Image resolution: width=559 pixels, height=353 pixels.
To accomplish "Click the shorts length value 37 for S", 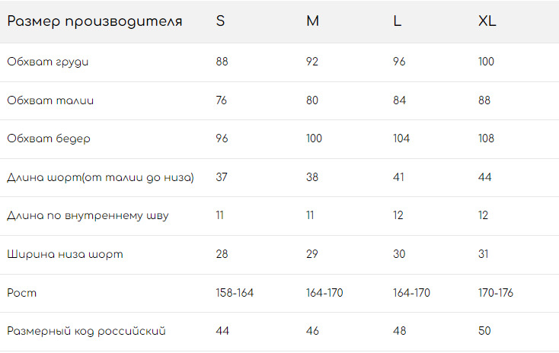I will tap(222, 177).
